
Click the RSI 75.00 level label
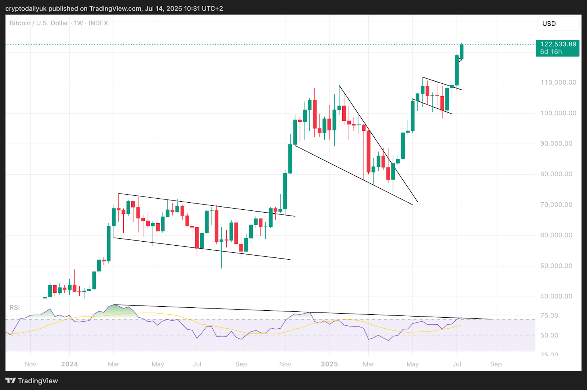[549, 315]
